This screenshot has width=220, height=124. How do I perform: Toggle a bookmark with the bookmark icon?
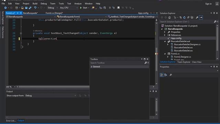tap(118, 8)
